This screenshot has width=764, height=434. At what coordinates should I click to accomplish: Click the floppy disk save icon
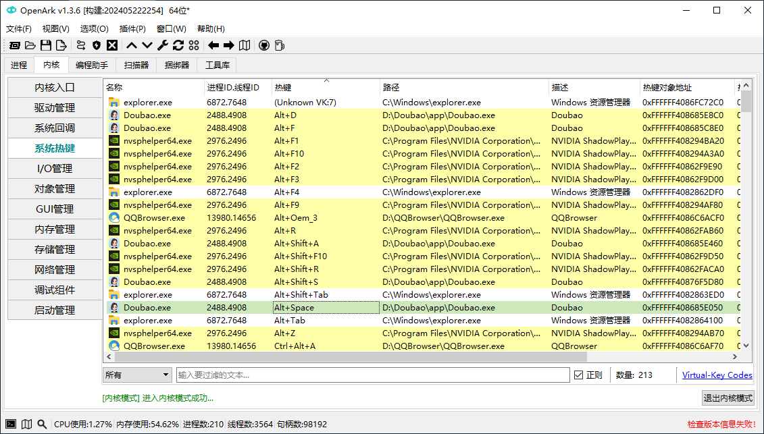coord(46,45)
